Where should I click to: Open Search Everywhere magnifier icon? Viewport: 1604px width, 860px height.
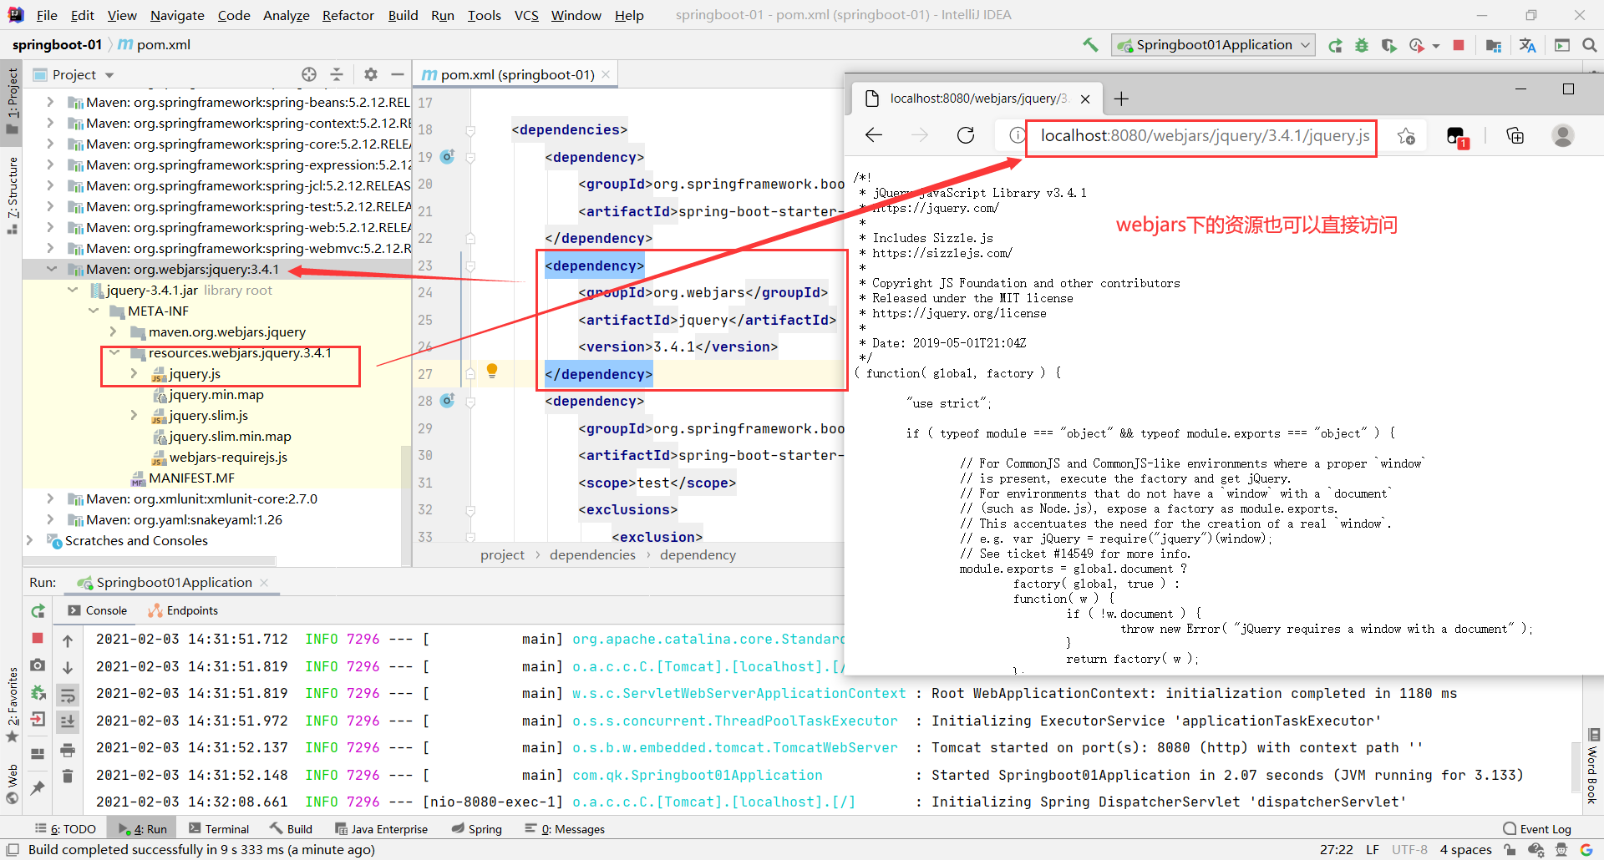coord(1590,45)
